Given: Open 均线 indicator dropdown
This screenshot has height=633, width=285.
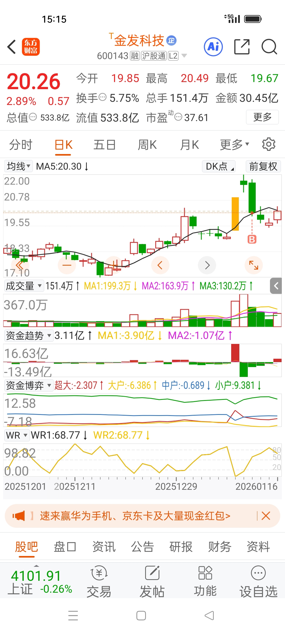Looking at the screenshot, I should 18,166.
